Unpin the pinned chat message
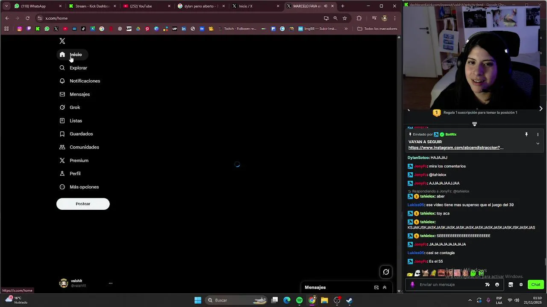The width and height of the screenshot is (547, 307). (526, 134)
